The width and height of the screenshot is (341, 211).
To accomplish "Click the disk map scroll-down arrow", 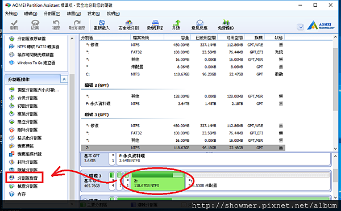I will (x=335, y=197).
